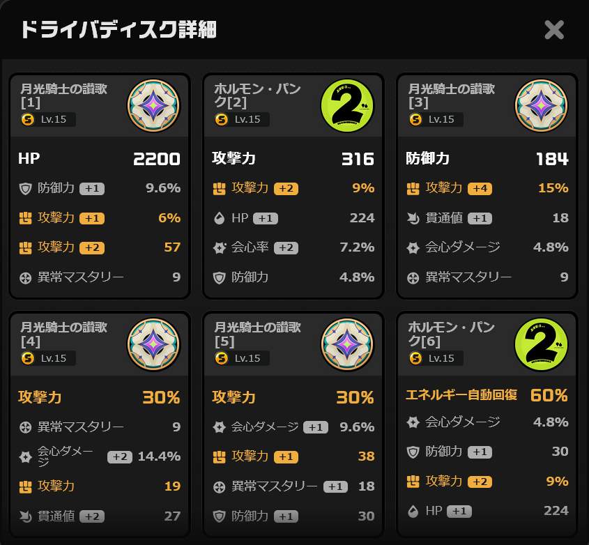Click the HP droplet icon in disc [2]
The height and width of the screenshot is (545, 589).
click(x=220, y=218)
